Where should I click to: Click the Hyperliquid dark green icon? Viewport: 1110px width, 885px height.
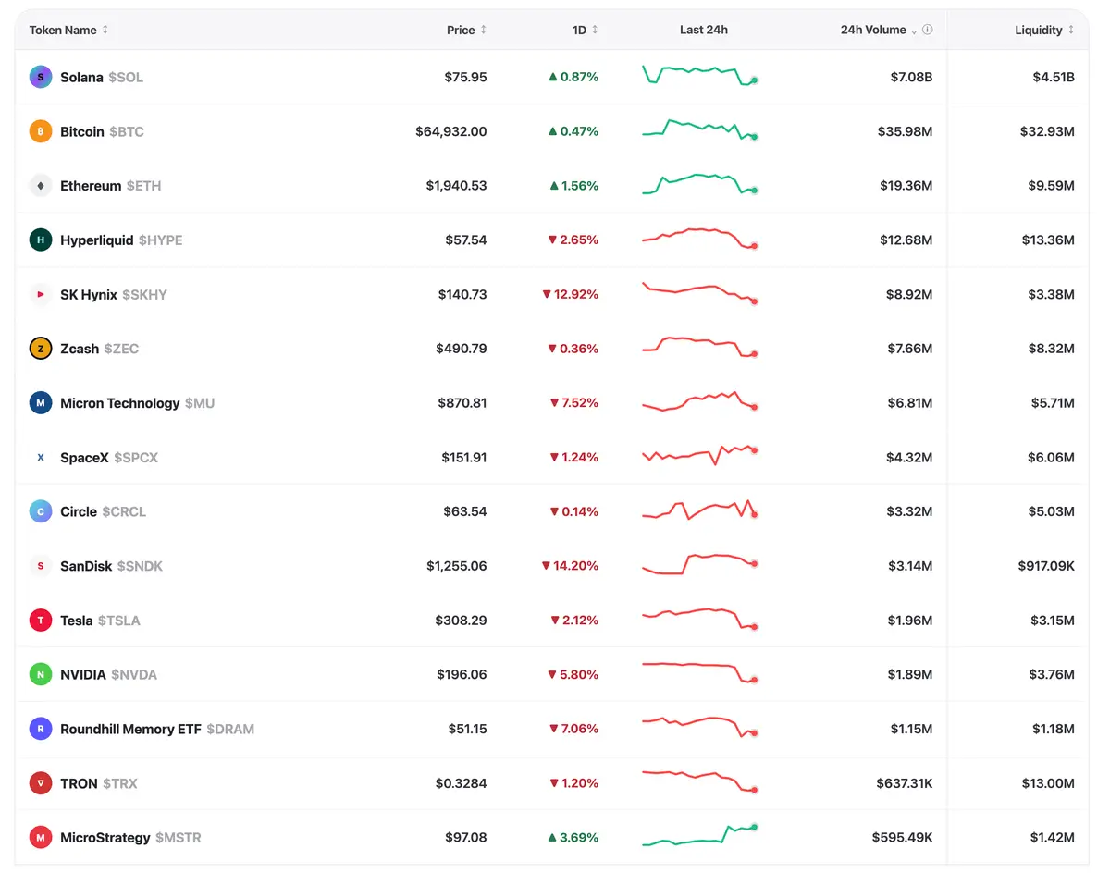[41, 240]
